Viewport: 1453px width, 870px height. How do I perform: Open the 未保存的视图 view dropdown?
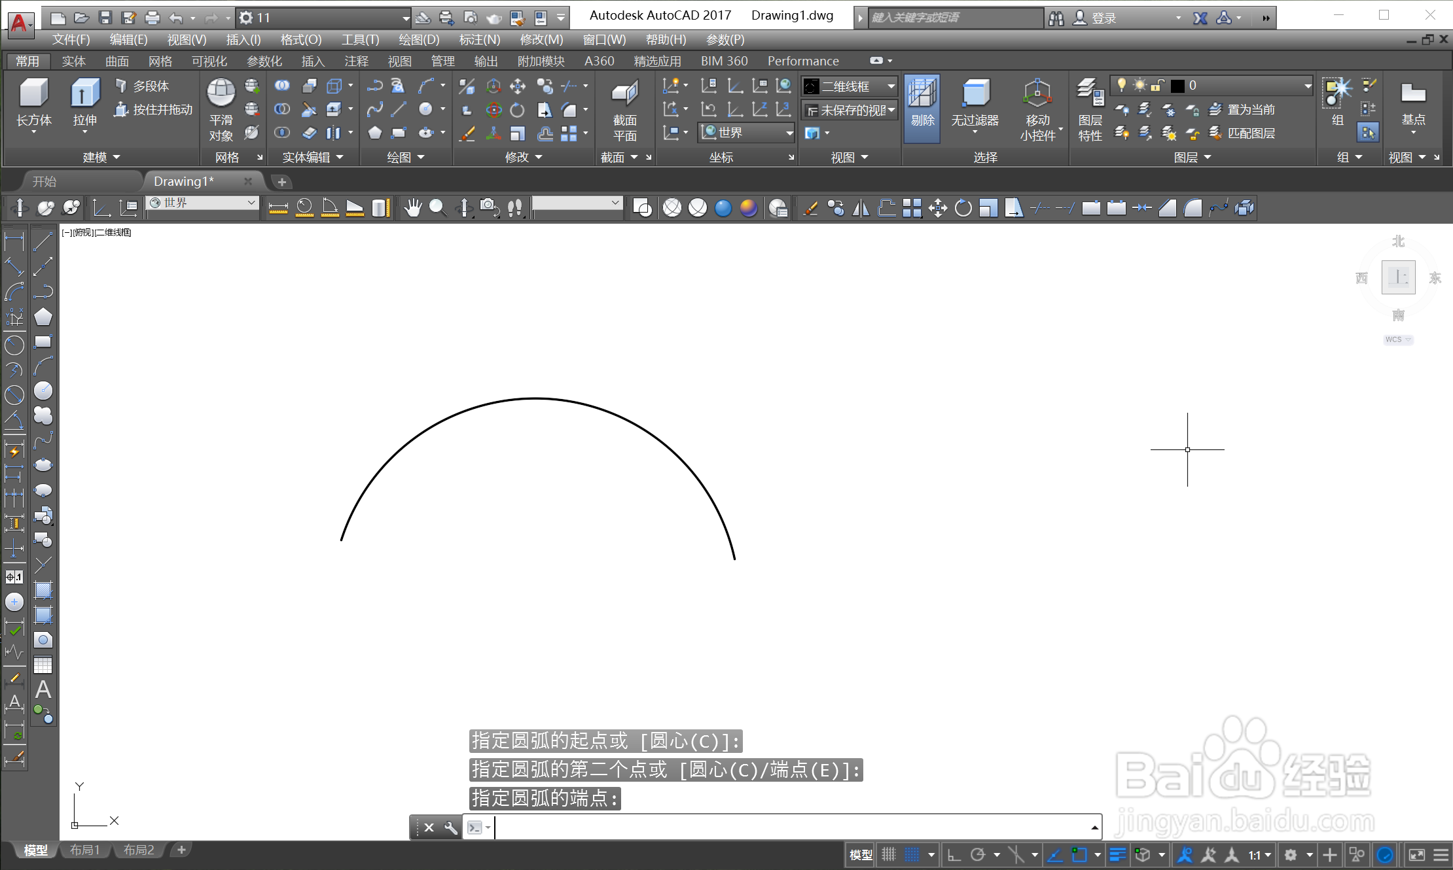click(x=850, y=110)
